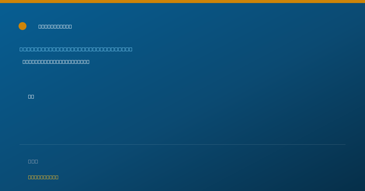This screenshot has width=365, height=191.
Task: Click the gray three-character label below the divider
Action: click(33, 161)
